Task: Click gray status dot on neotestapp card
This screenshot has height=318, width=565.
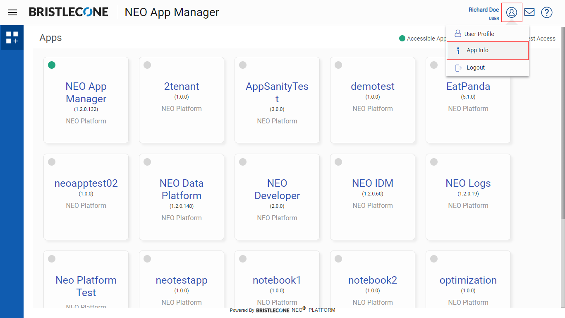Action: [x=147, y=259]
